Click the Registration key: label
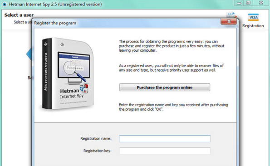Screen dimensions: 270x166 click(98, 151)
